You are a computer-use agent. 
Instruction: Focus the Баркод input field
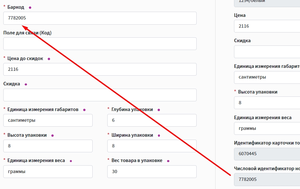(100, 18)
